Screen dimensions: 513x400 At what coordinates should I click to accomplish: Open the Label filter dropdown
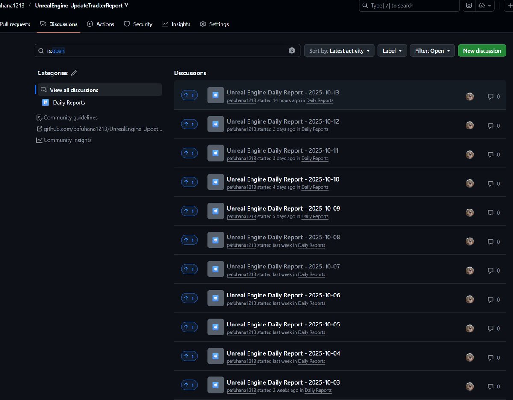392,50
